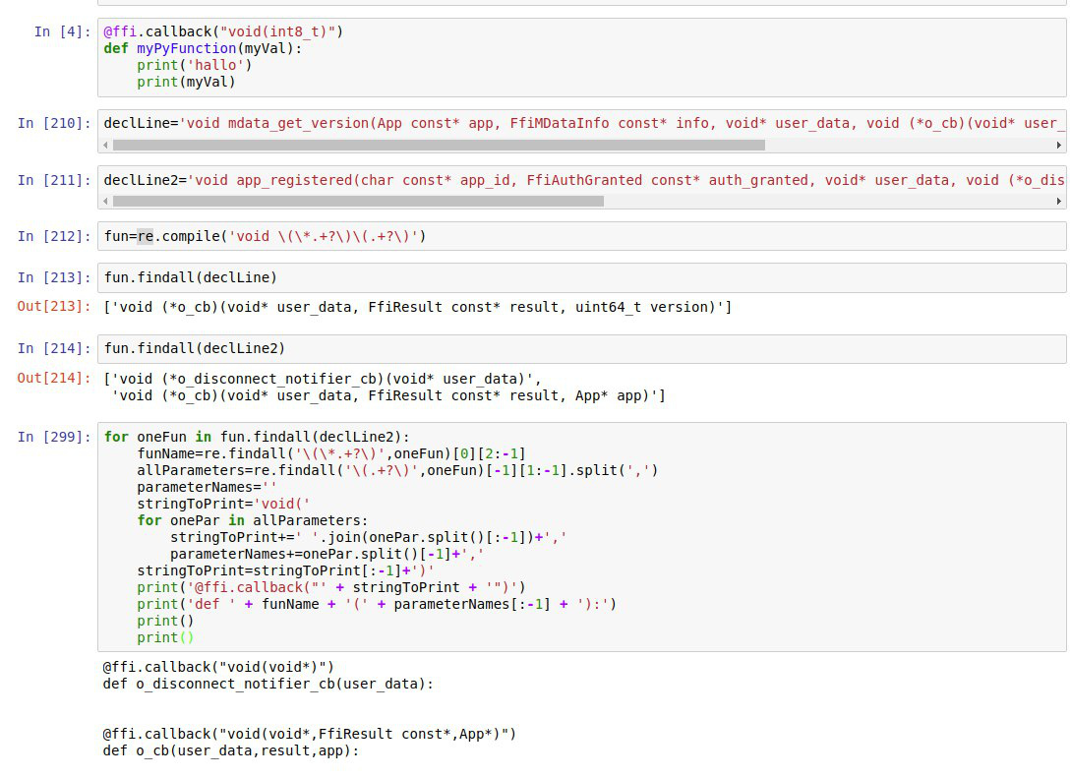Image resolution: width=1071 pixels, height=778 pixels.
Task: Select cell via In [4] prompt
Action: pyautogui.click(x=61, y=31)
